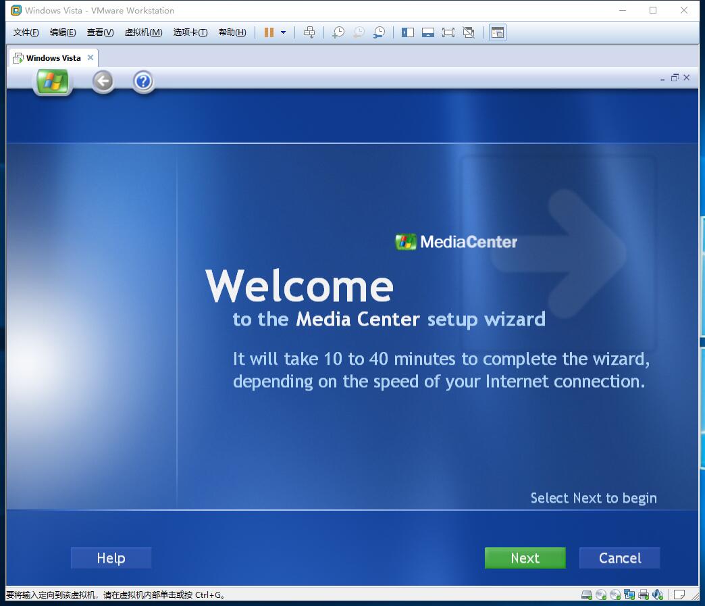705x606 pixels.
Task: Click the 'Welcome' heading
Action: click(299, 286)
